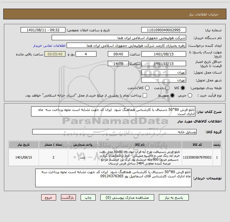
Task: Open اطلاعات تماس خریدار link
Action: [49, 46]
